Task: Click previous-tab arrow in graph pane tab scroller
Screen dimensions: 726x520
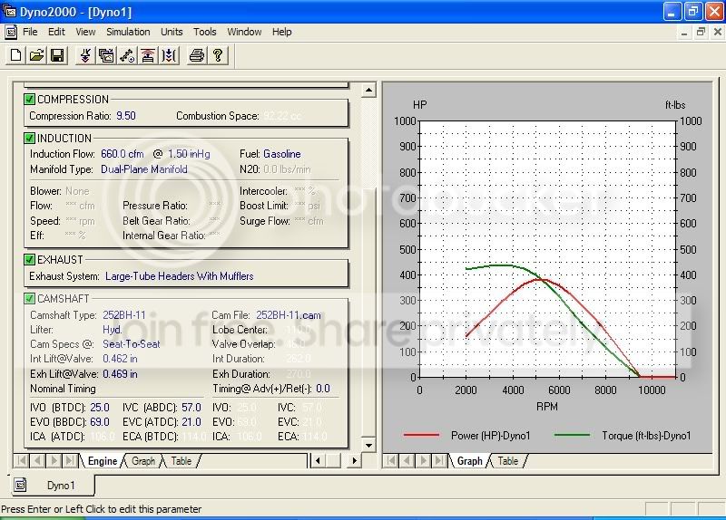Action: tap(407, 460)
